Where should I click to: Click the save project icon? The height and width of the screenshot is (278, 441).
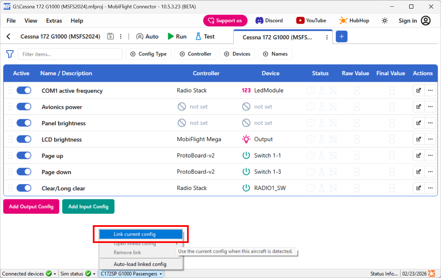coord(110,36)
